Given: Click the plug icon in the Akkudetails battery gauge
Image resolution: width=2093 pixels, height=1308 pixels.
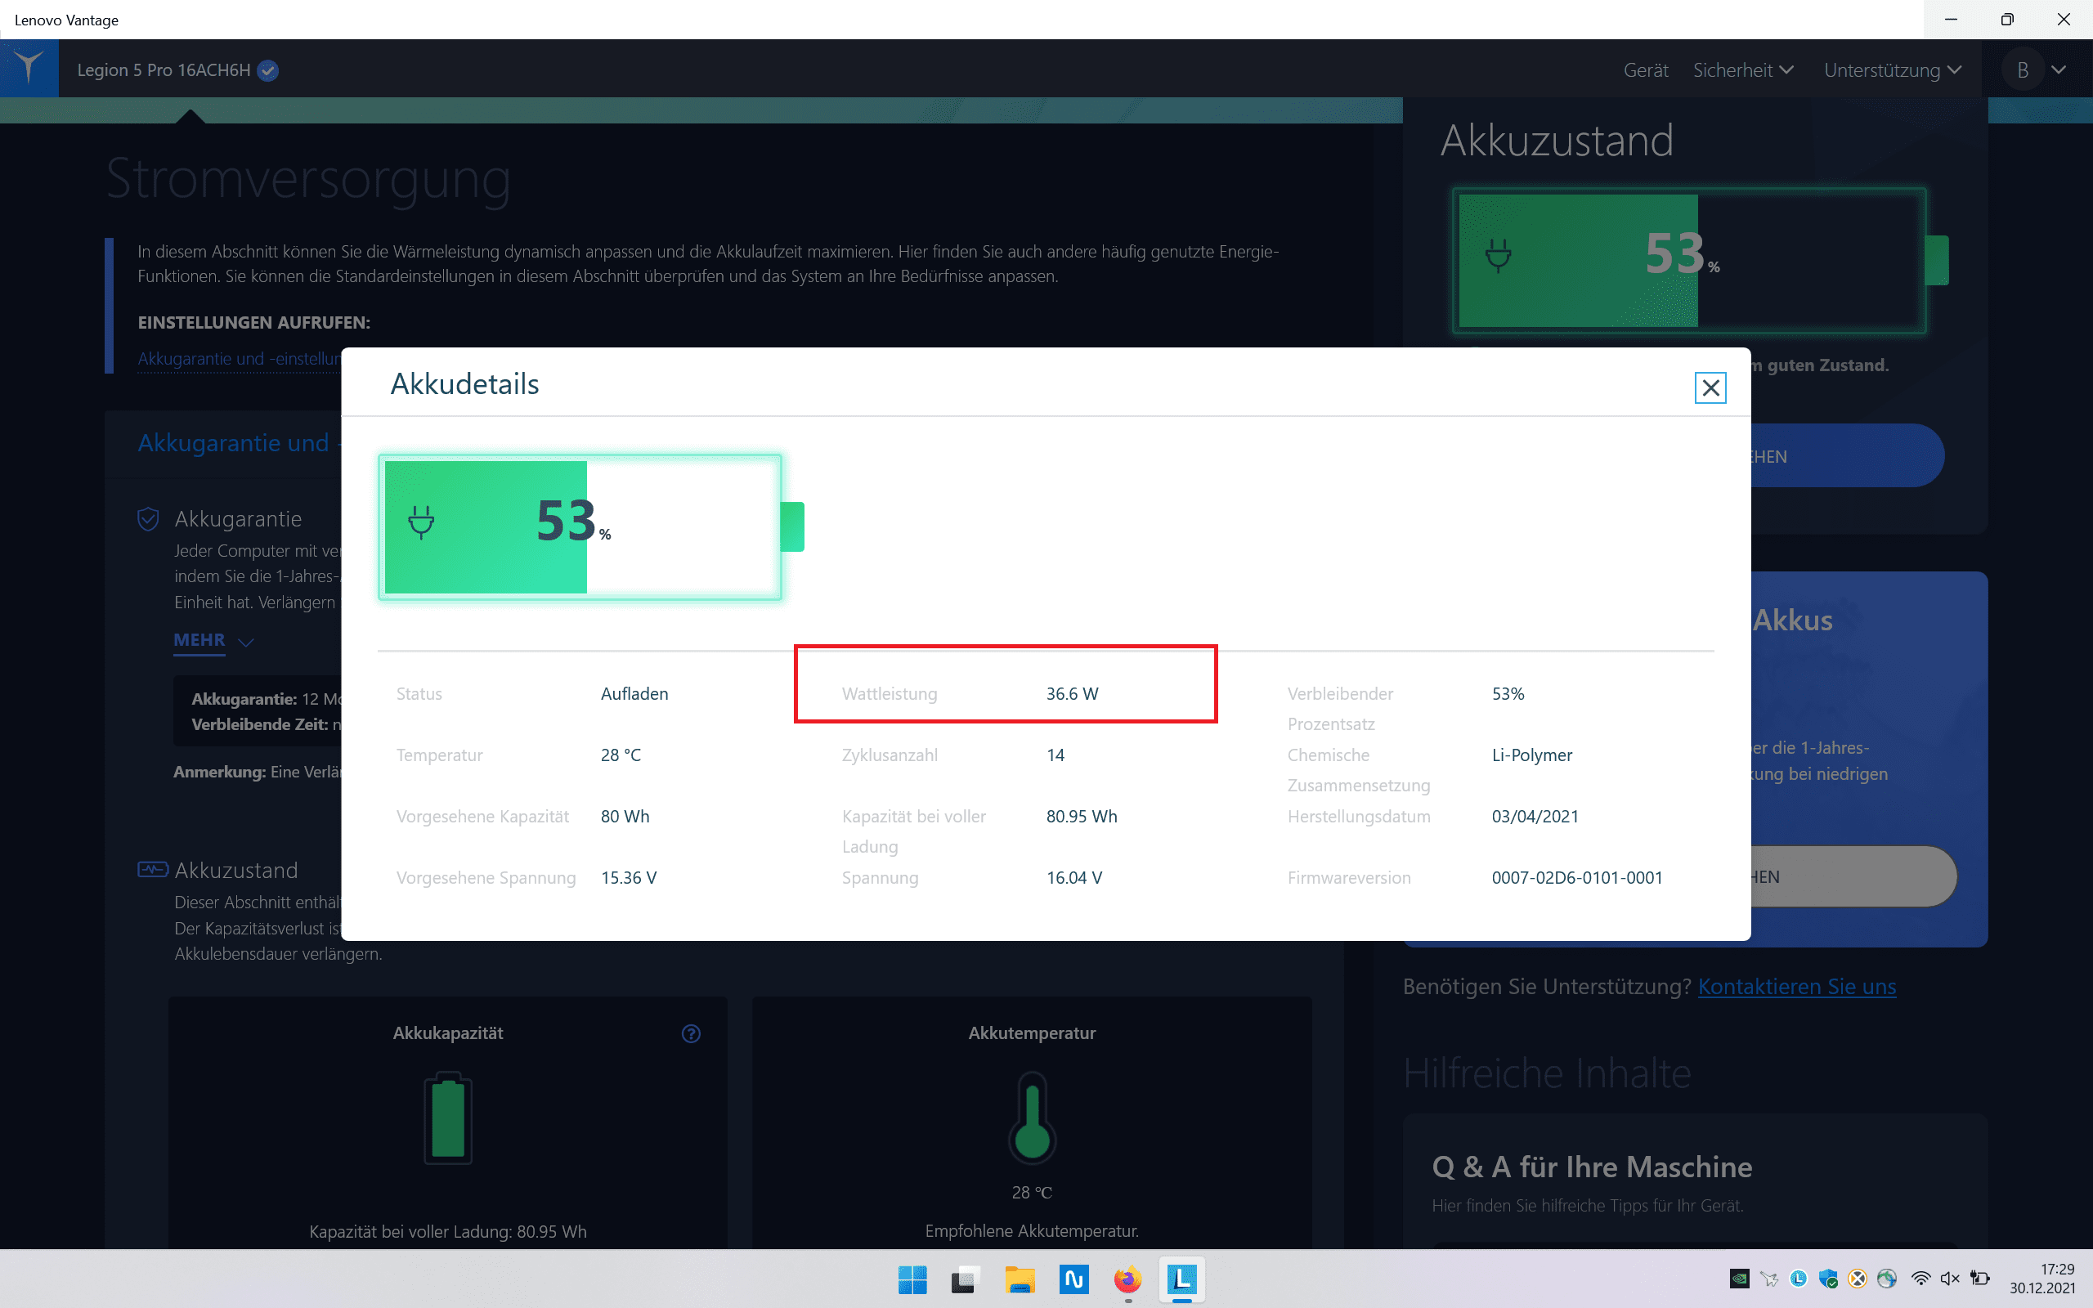Looking at the screenshot, I should click(421, 522).
